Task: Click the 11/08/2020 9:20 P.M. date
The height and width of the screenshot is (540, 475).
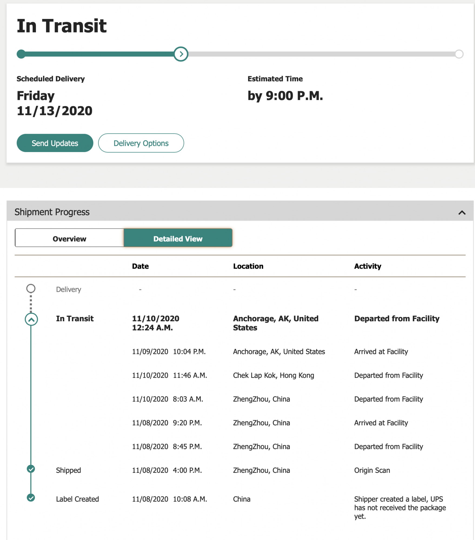Action: pyautogui.click(x=167, y=423)
